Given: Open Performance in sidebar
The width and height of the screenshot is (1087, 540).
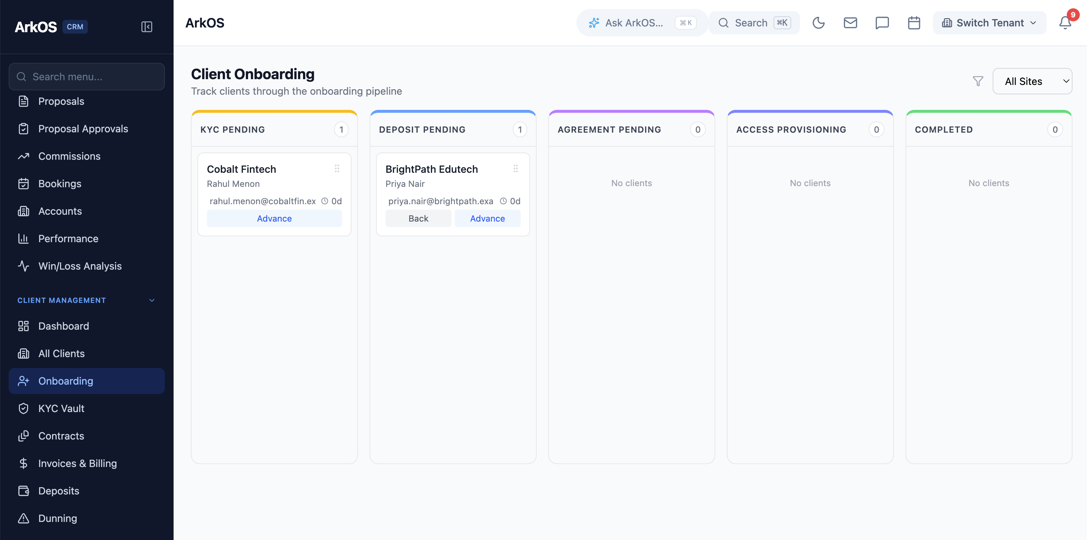Looking at the screenshot, I should tap(86, 238).
